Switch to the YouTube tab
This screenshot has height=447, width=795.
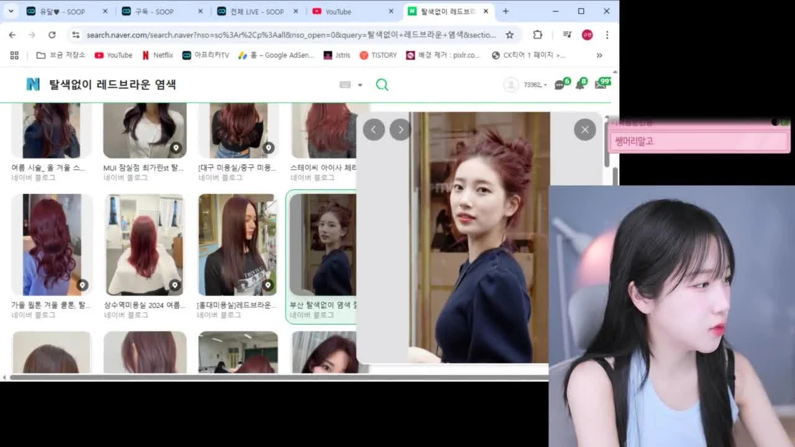tap(353, 11)
